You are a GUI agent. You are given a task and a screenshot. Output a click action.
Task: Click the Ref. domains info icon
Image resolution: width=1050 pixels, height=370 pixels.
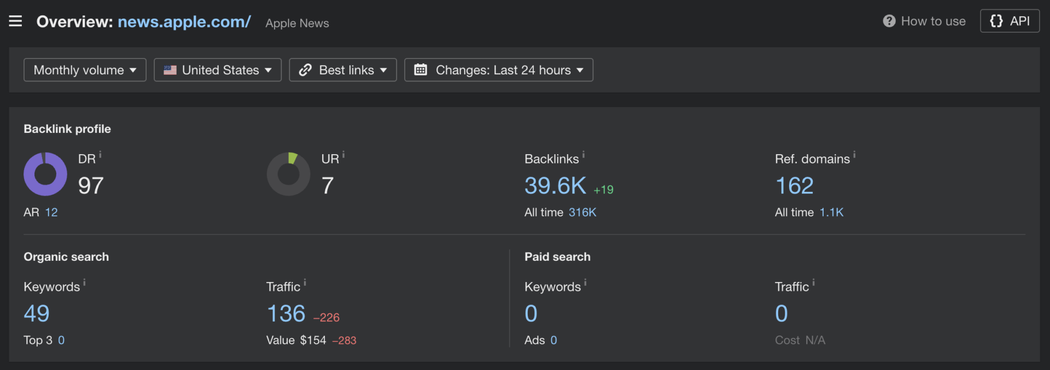[x=854, y=155]
